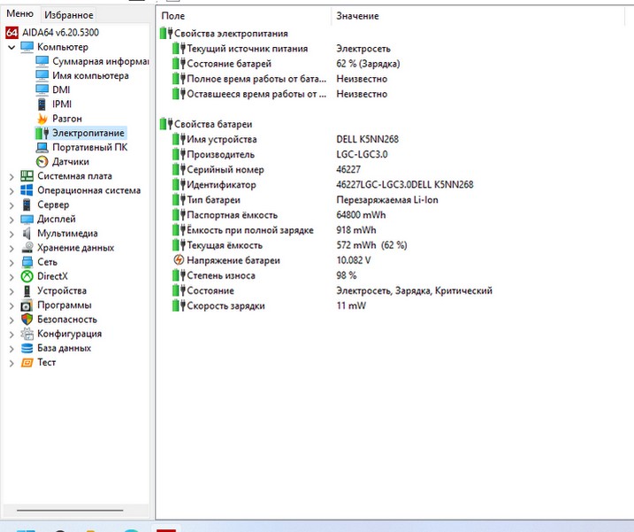Expand the Хранение данных node
The height and width of the screenshot is (532, 634).
11,248
